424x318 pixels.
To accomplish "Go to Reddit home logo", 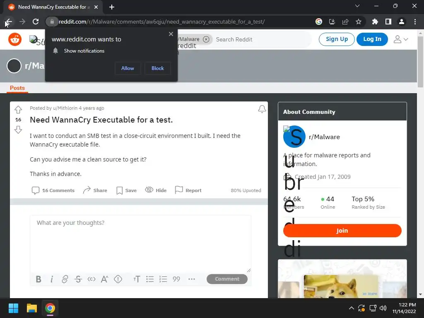I will pos(15,39).
